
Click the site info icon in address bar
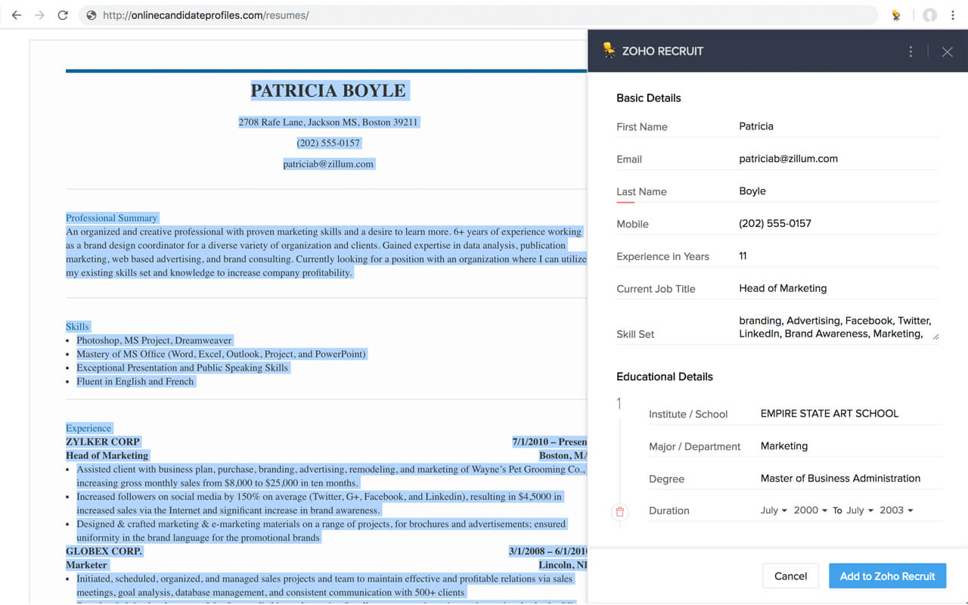(91, 14)
